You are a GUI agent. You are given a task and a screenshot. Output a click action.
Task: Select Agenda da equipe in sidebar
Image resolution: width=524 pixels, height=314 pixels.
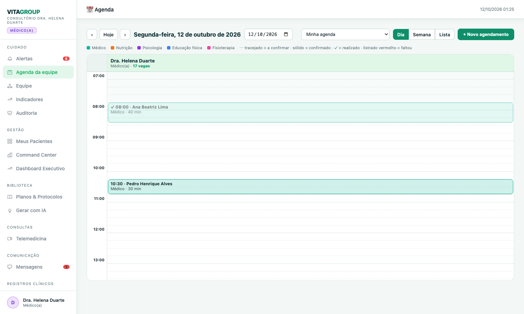pos(38,72)
